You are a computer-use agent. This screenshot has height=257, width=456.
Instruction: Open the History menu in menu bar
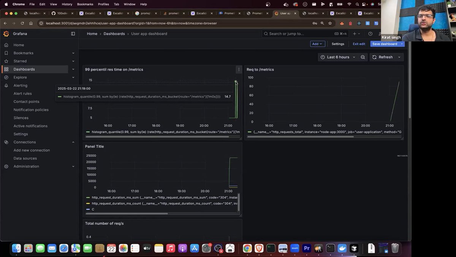point(67,4)
